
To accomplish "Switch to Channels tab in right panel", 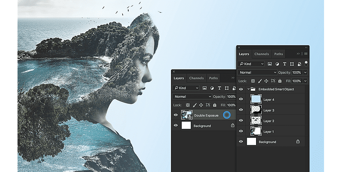I will click(x=262, y=54).
